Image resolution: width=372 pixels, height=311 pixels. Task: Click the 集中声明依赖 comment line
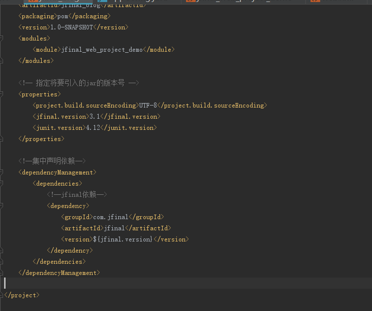point(52,161)
